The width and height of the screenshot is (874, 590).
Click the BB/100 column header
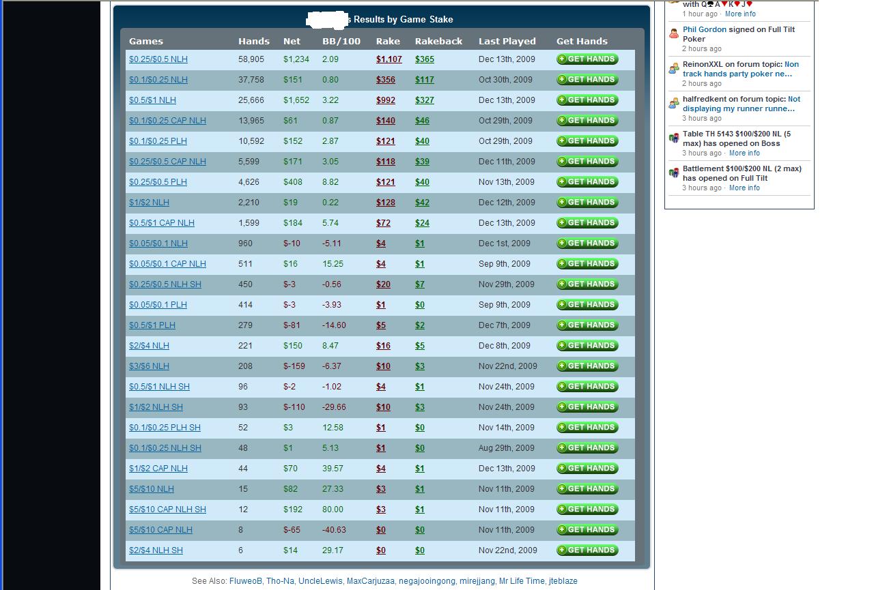[341, 41]
